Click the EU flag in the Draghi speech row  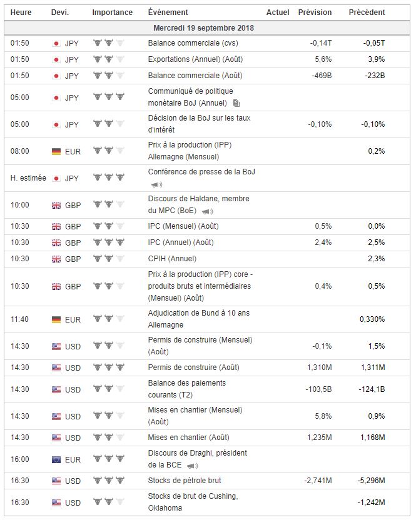click(56, 459)
